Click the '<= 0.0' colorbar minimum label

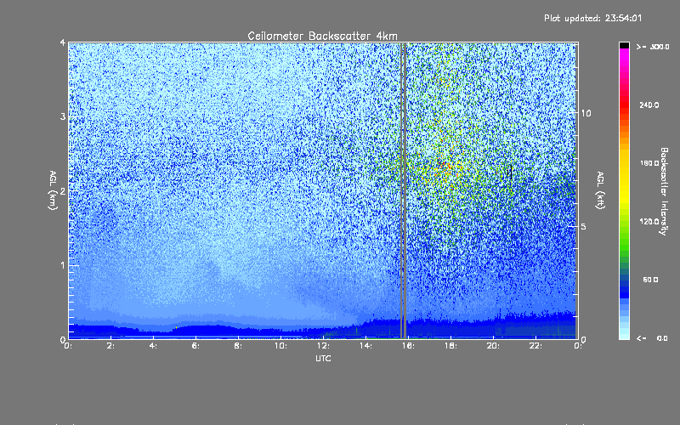point(652,338)
